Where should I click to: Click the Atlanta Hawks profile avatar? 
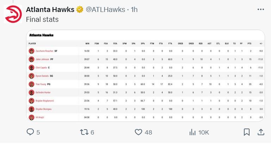point(13,14)
